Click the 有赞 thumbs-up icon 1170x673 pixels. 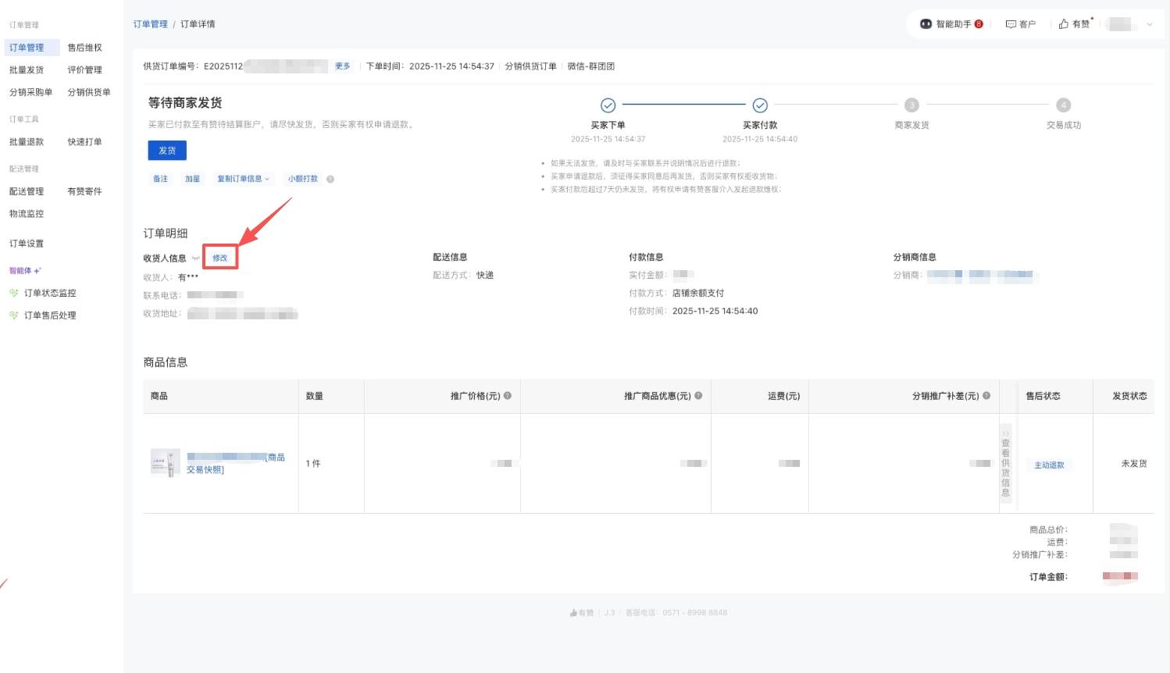[x=1063, y=24]
